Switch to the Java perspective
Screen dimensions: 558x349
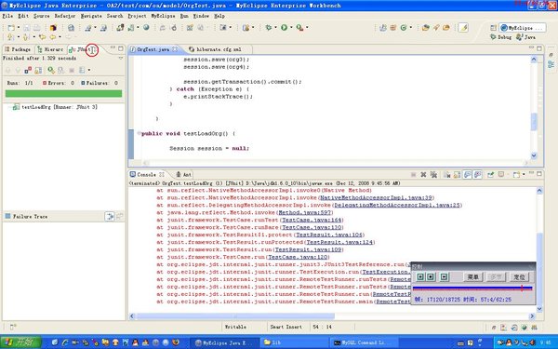(x=526, y=37)
